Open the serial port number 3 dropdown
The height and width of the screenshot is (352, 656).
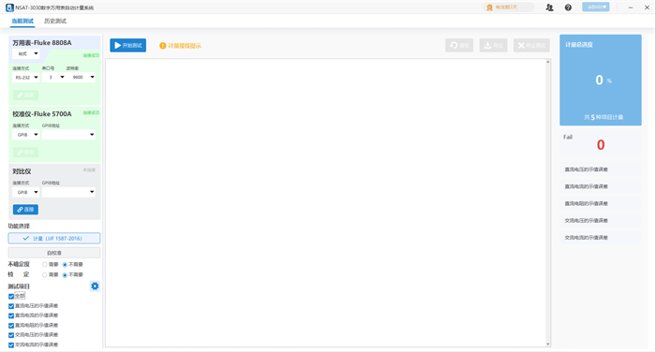(54, 78)
